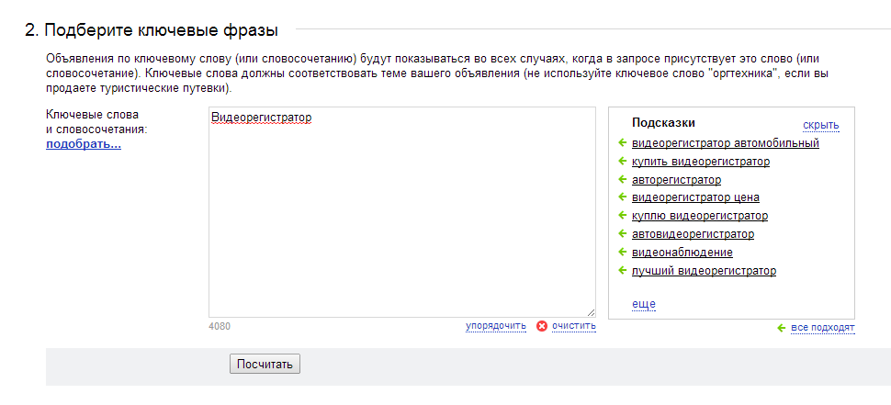Screen dimensions: 891x405
Task: Open the подобрать... keyword picker link
Action: coord(84,144)
